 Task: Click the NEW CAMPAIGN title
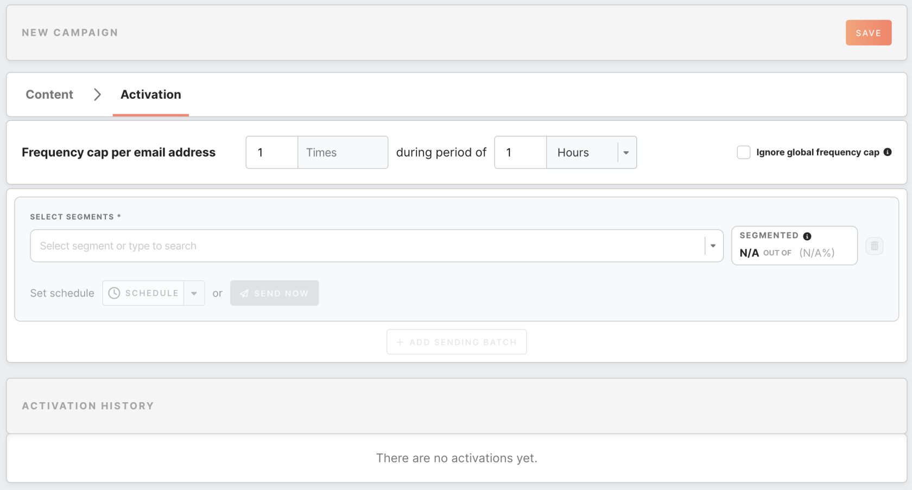(x=70, y=33)
